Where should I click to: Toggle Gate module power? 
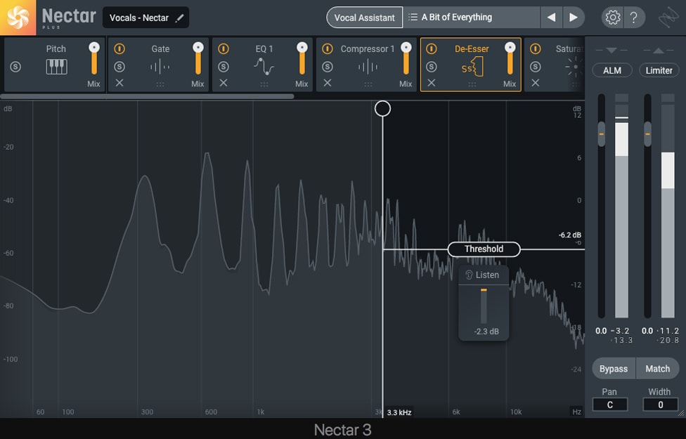tap(119, 48)
